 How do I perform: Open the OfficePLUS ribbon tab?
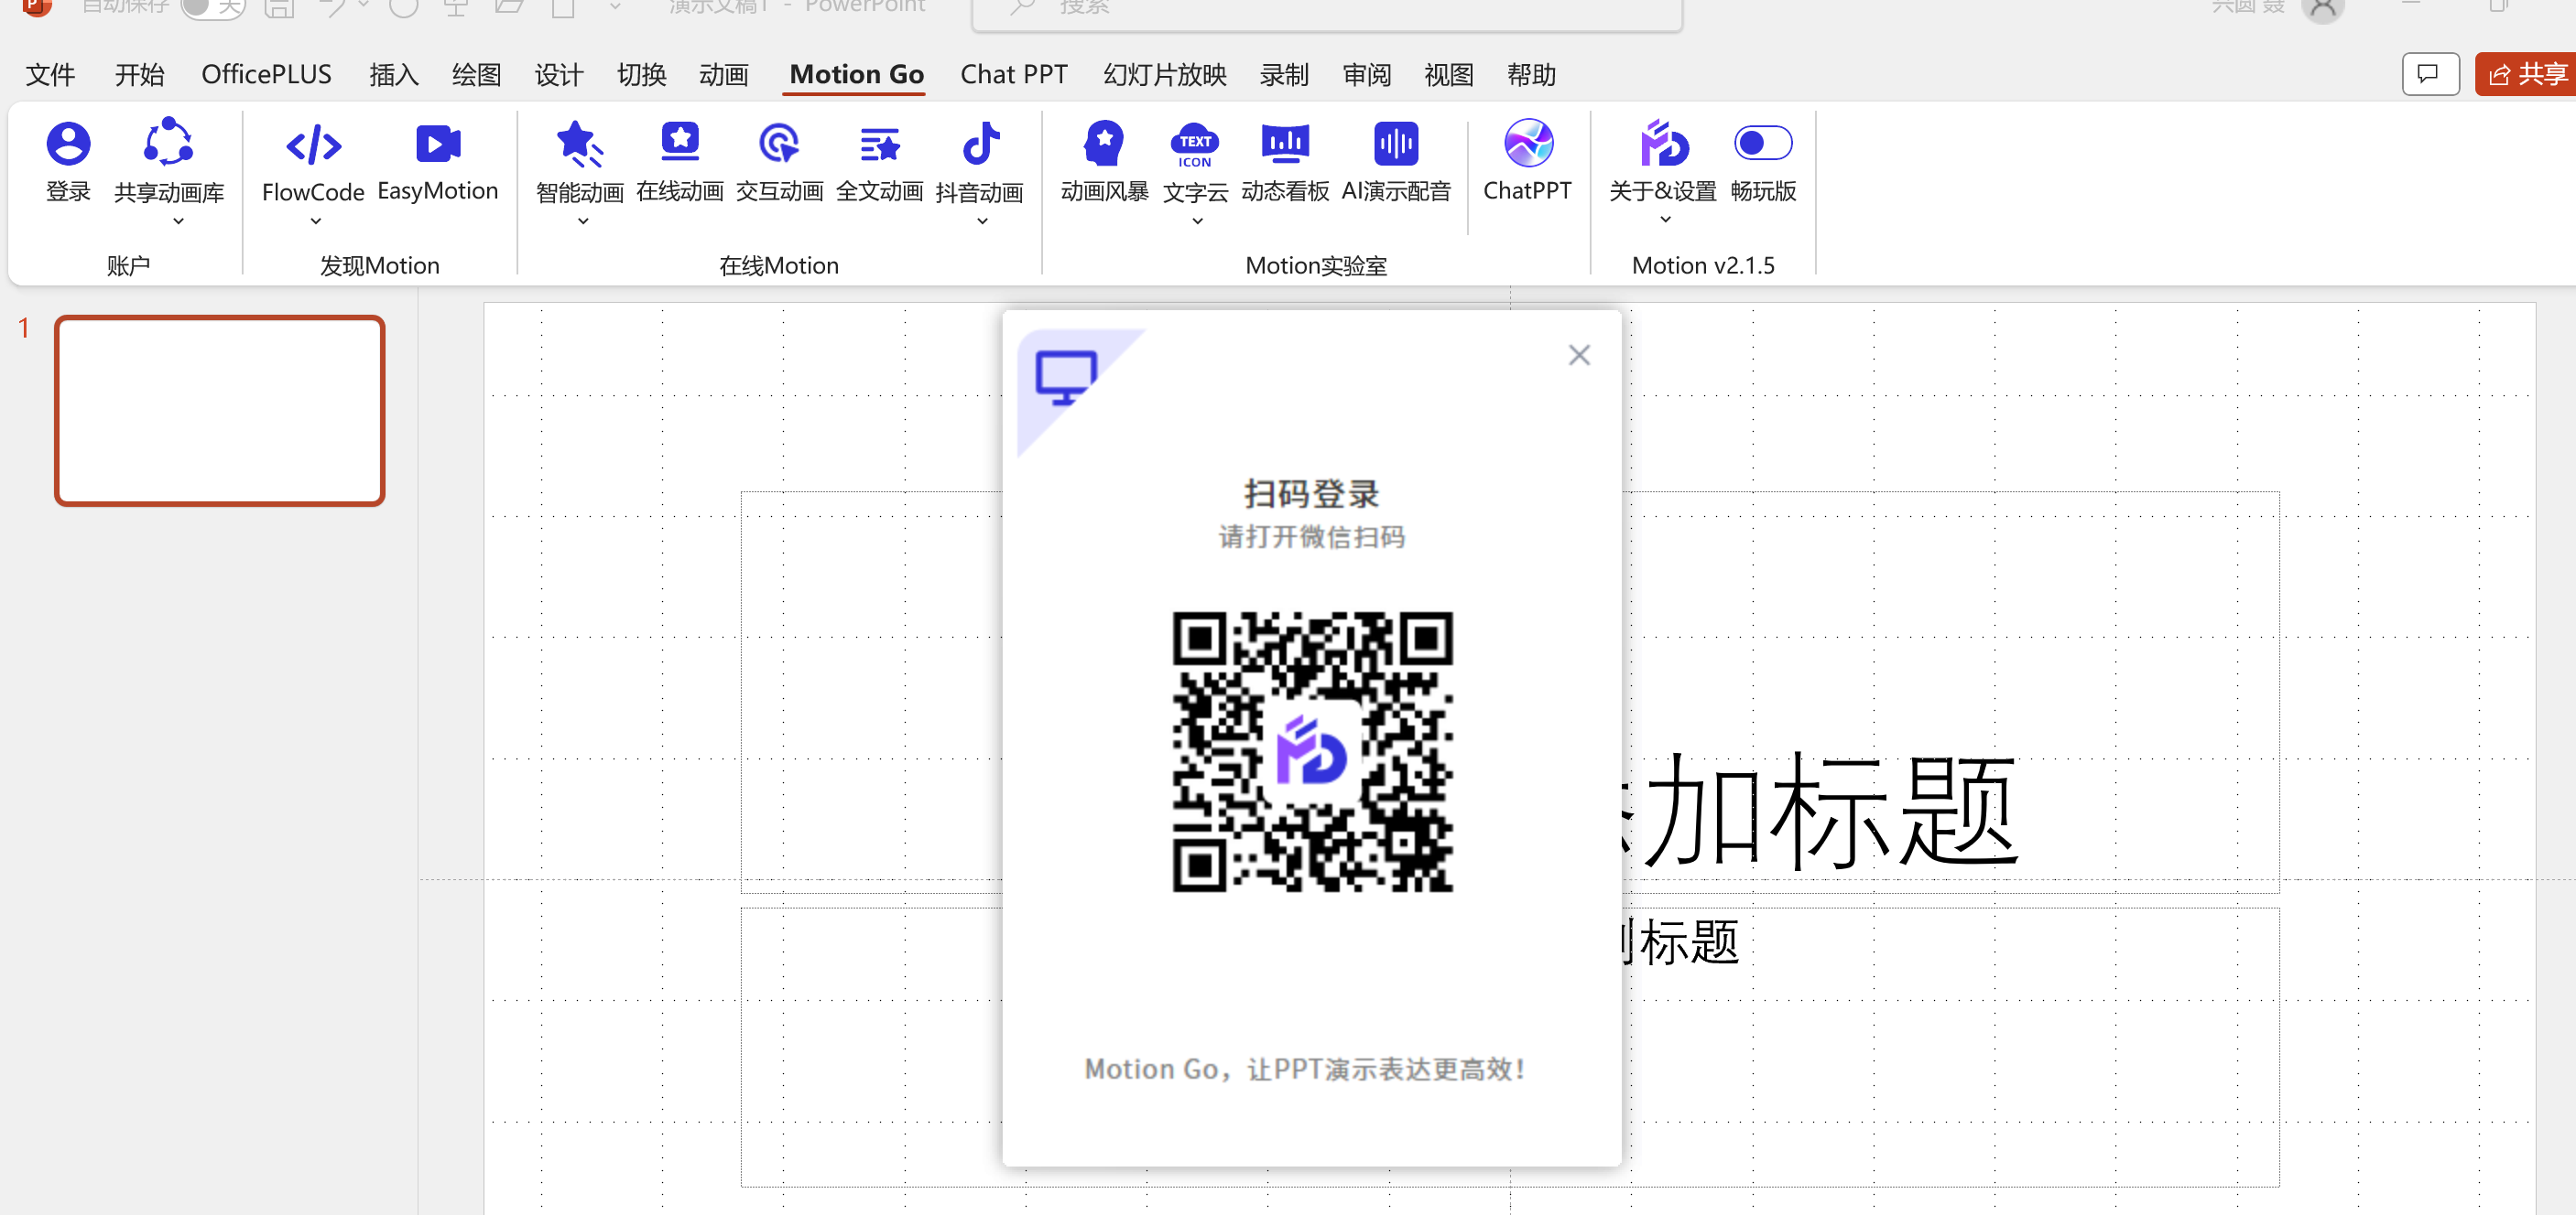pos(266,75)
